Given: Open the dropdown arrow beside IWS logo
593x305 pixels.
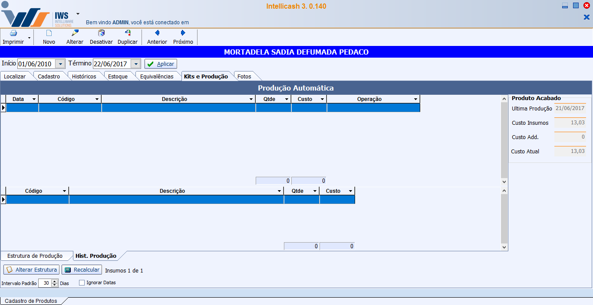Looking at the screenshot, I should coord(78,13).
